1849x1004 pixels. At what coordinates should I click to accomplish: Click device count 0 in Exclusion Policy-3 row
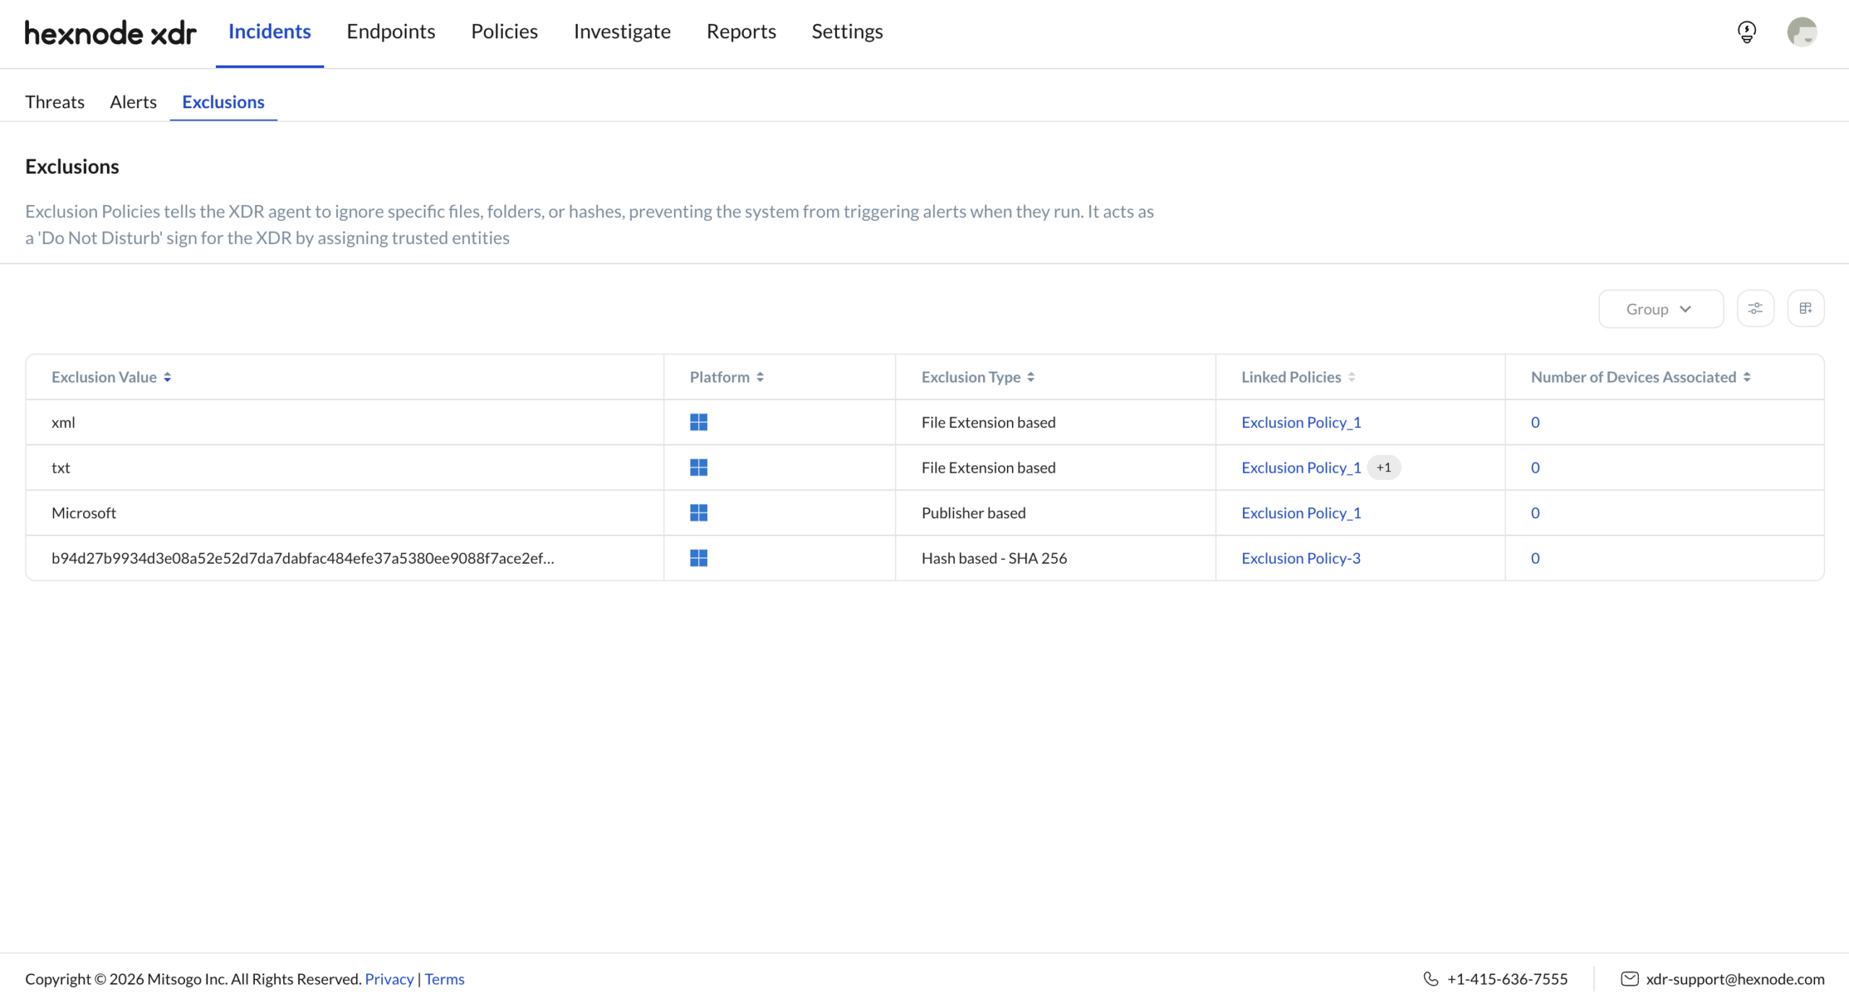(x=1535, y=558)
